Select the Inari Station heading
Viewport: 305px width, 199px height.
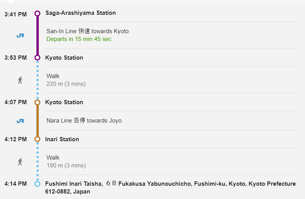click(x=62, y=139)
